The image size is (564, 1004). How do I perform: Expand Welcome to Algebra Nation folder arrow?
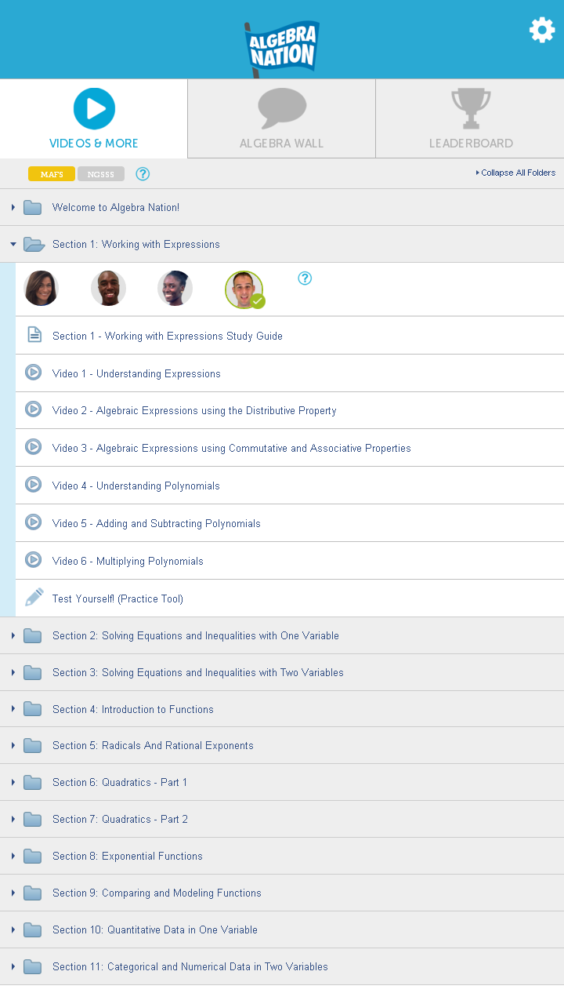coord(13,207)
